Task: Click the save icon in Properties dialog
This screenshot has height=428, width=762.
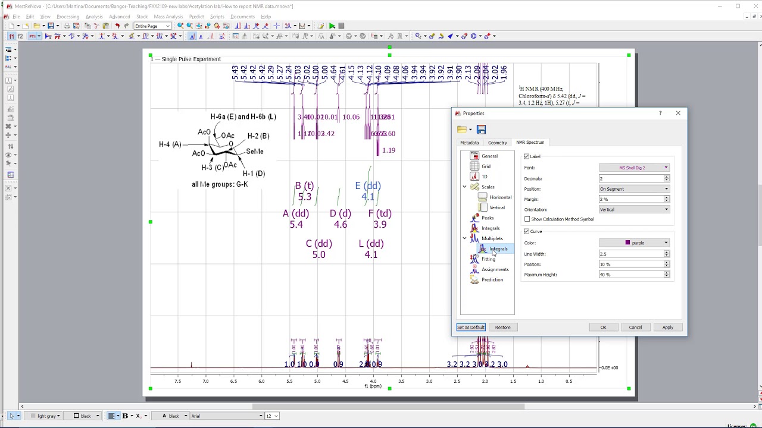Action: pyautogui.click(x=482, y=130)
